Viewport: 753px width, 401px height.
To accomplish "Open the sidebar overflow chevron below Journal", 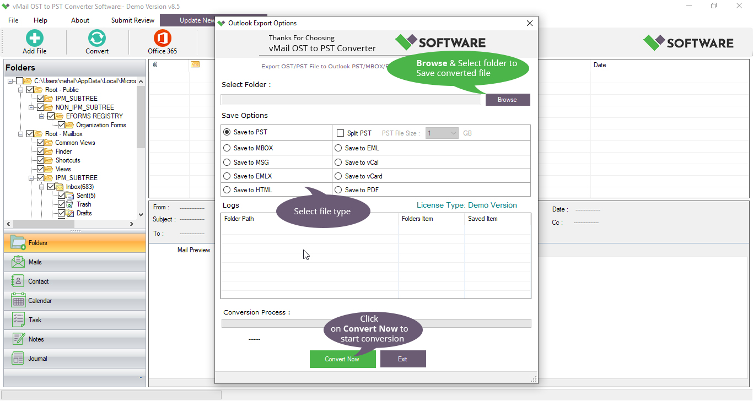I will point(141,378).
